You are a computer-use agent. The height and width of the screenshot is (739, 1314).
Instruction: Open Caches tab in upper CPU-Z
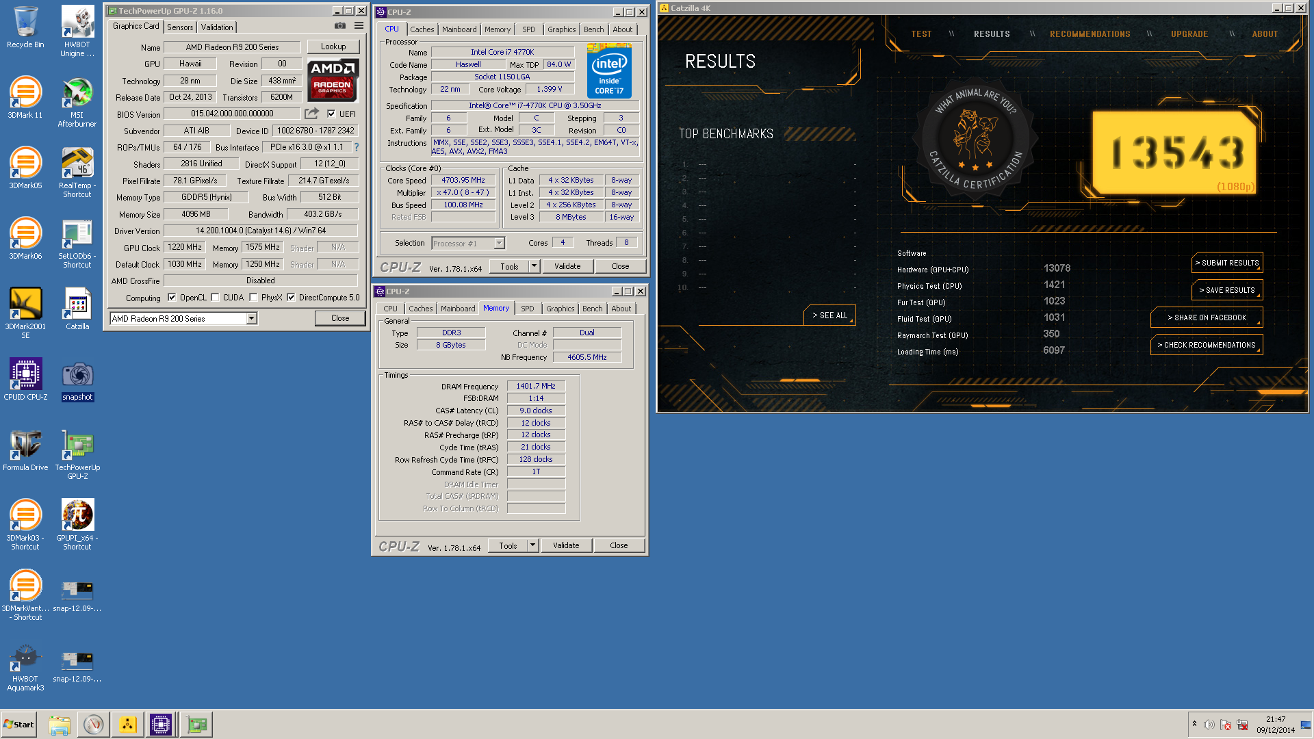[422, 29]
